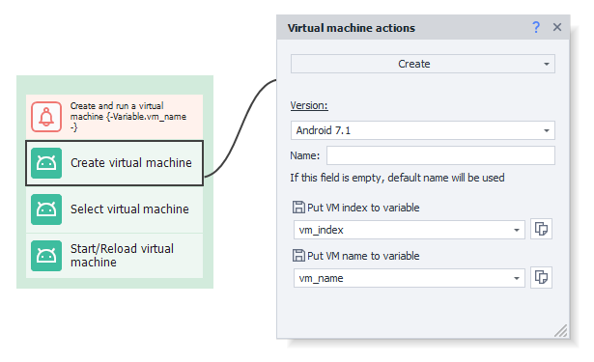Click the red bell notification icon
The width and height of the screenshot is (594, 362).
coord(46,117)
